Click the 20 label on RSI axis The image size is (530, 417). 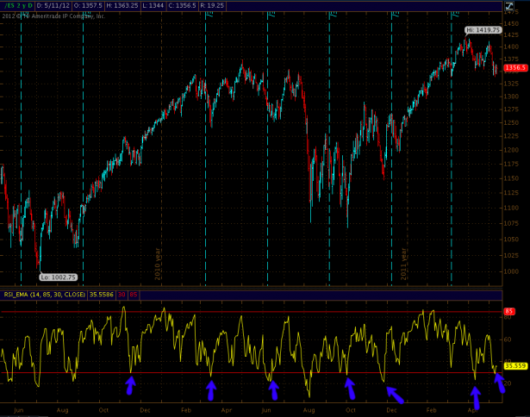(x=508, y=383)
